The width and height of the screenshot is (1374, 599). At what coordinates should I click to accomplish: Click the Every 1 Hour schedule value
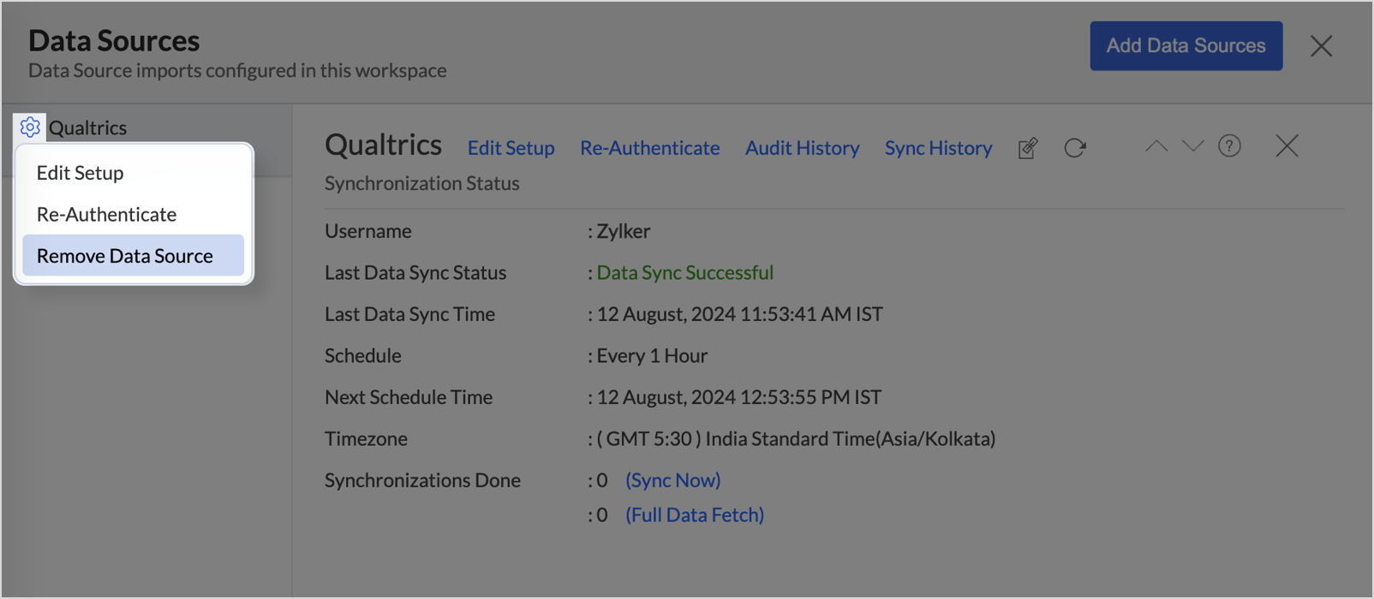(x=652, y=356)
